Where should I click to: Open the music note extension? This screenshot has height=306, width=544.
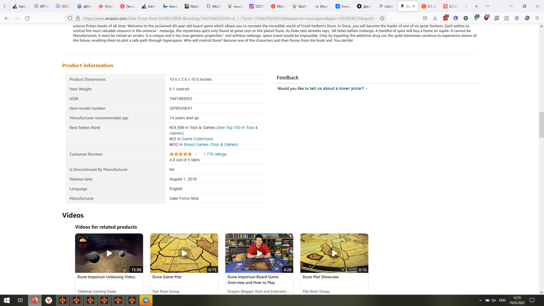496,18
